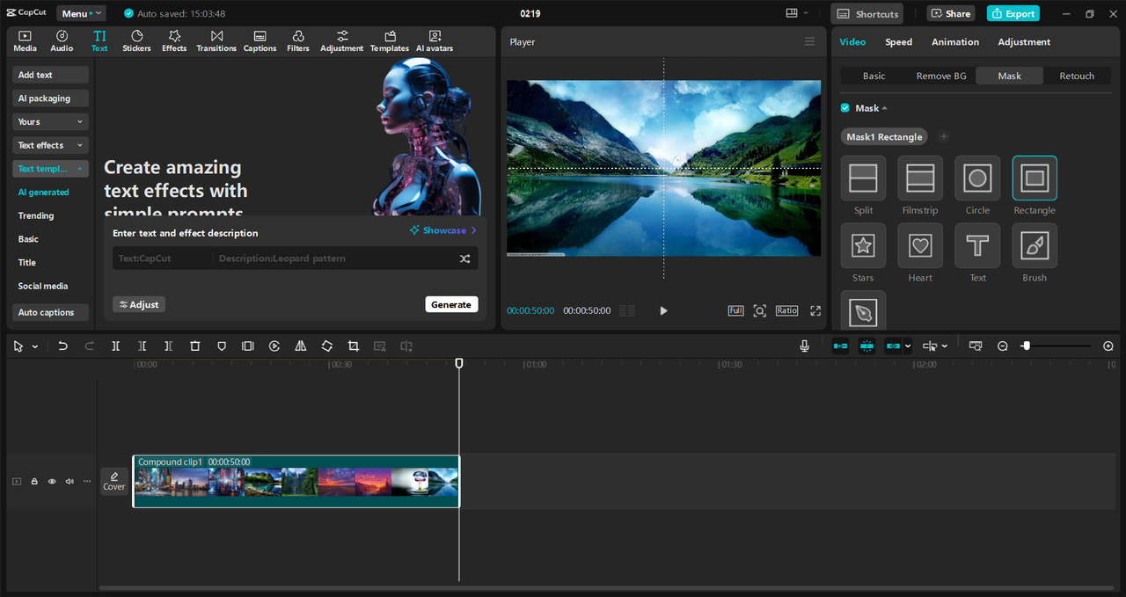Screen dimensions: 1126x597
Task: Open the Menu dropdown
Action: pyautogui.click(x=81, y=13)
